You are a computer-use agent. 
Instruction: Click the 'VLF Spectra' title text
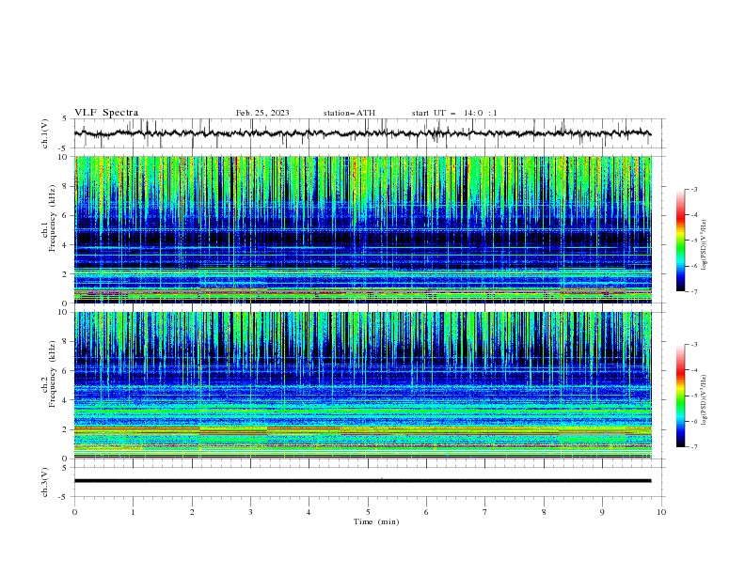(x=106, y=113)
